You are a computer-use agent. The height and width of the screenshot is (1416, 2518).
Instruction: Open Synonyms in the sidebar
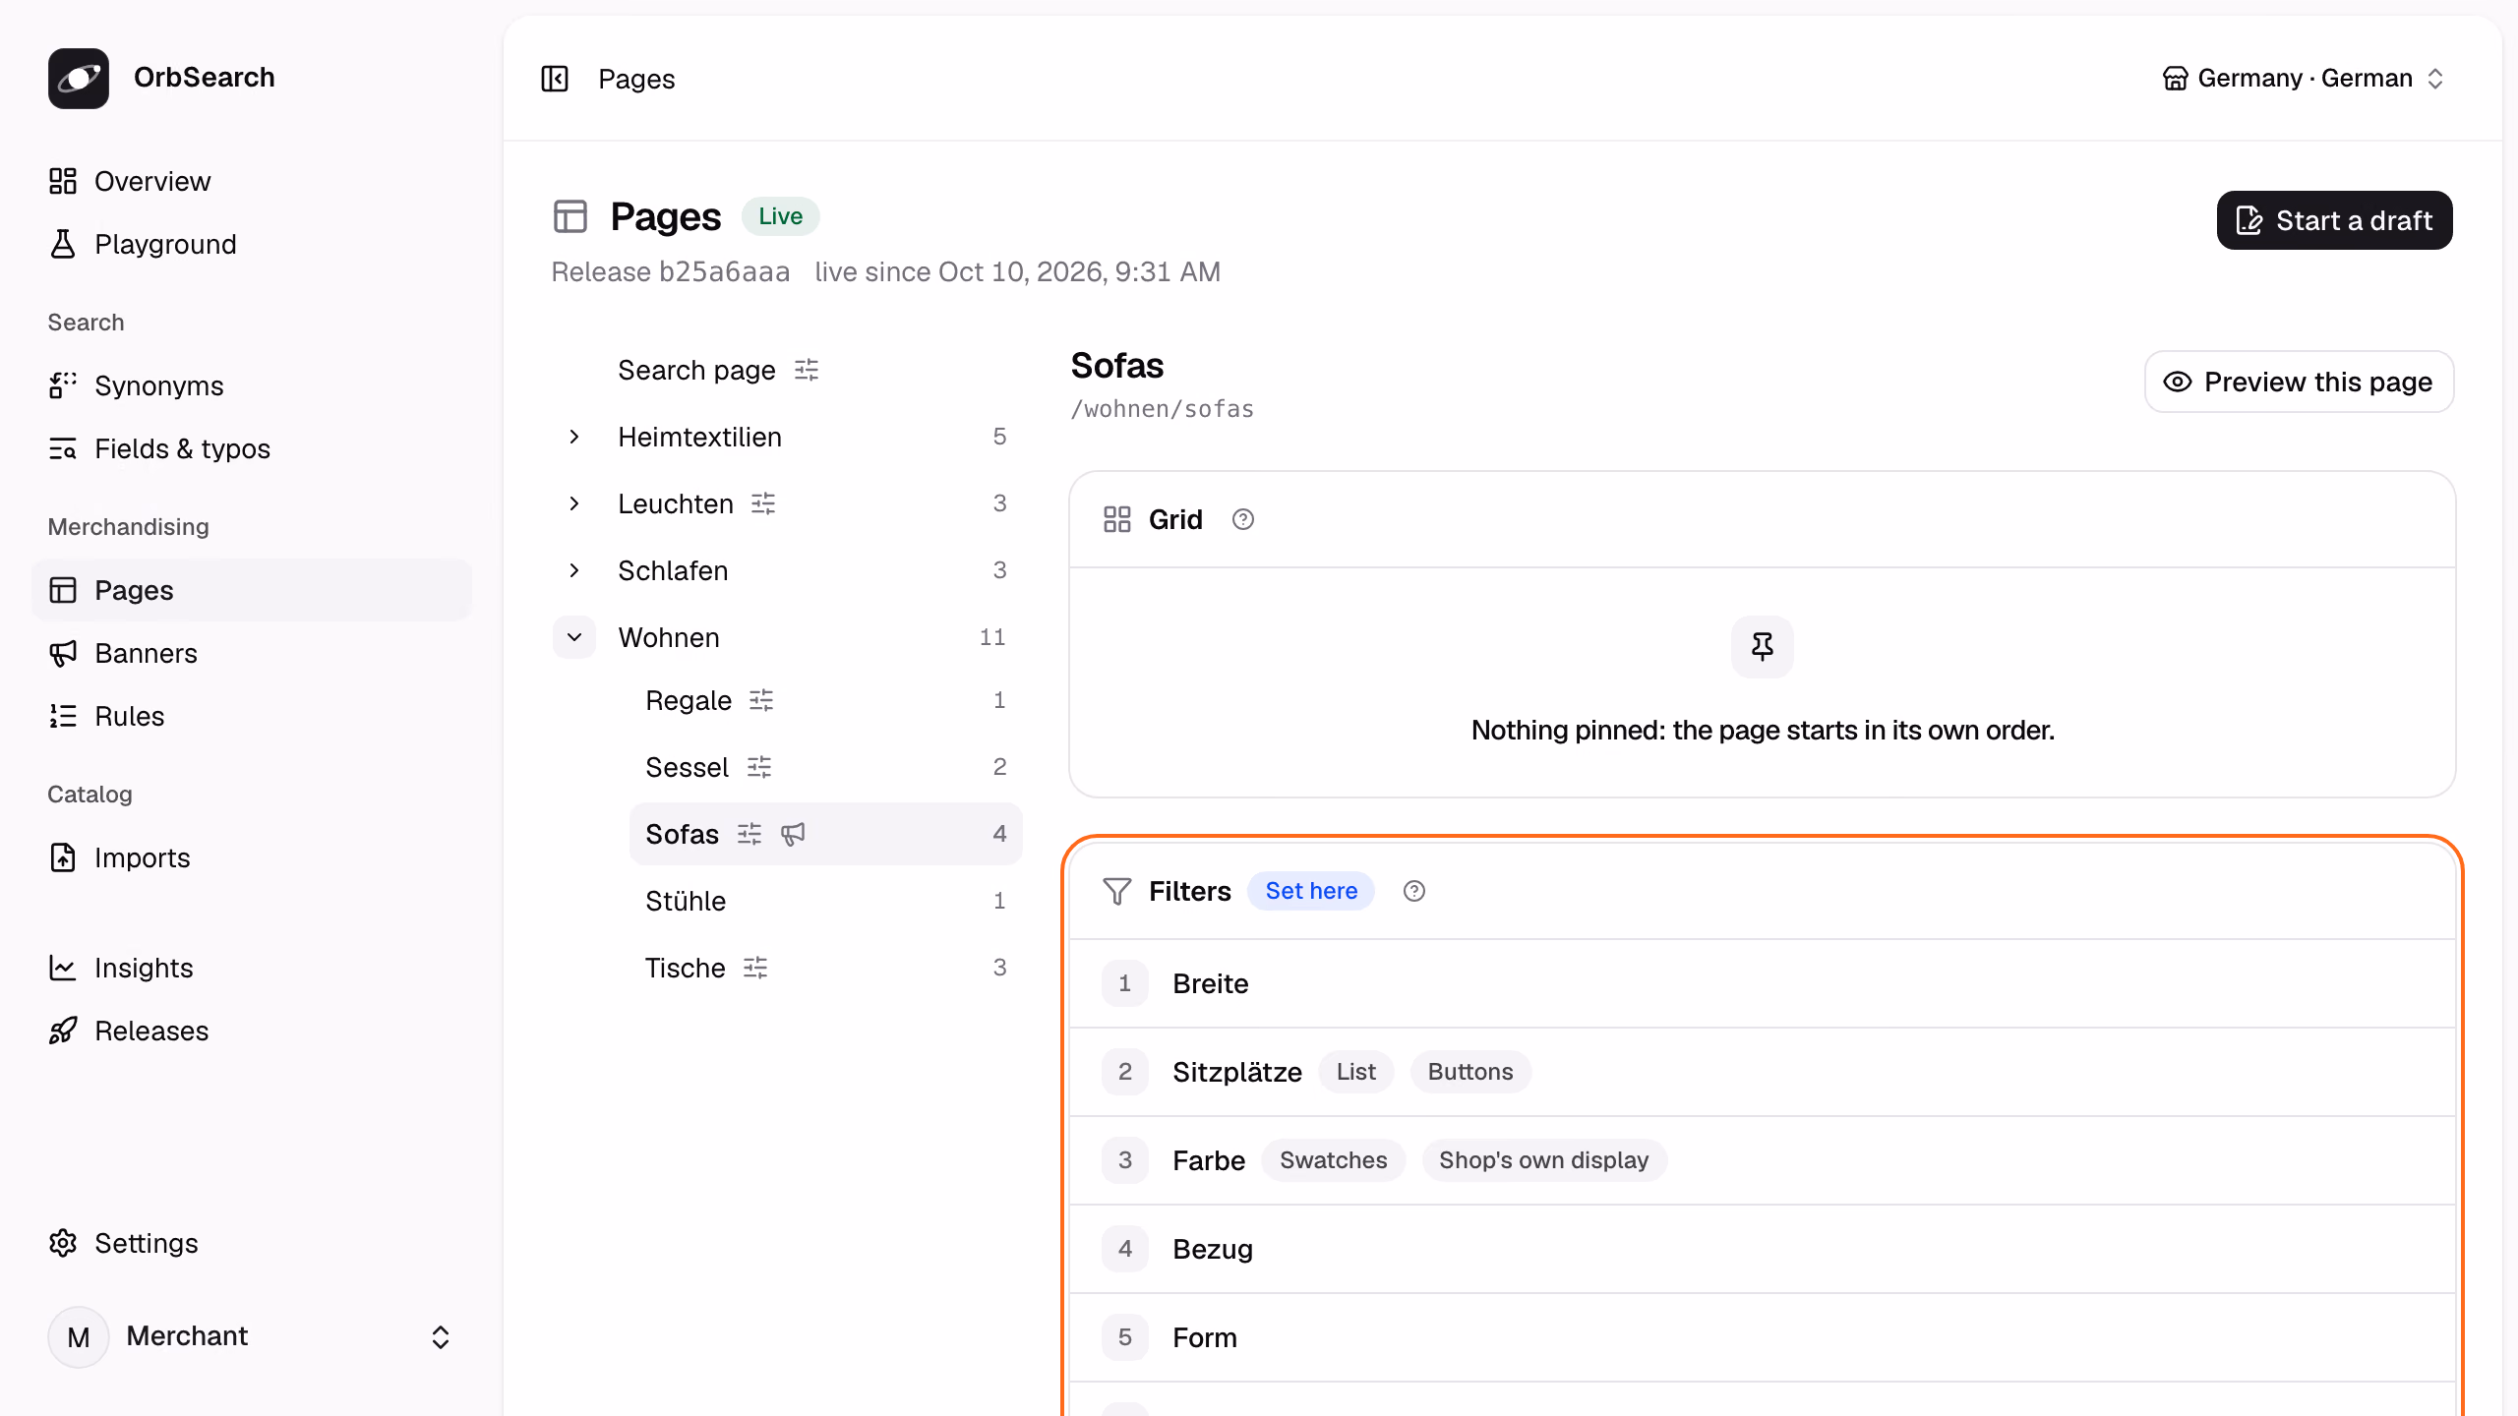(x=252, y=385)
